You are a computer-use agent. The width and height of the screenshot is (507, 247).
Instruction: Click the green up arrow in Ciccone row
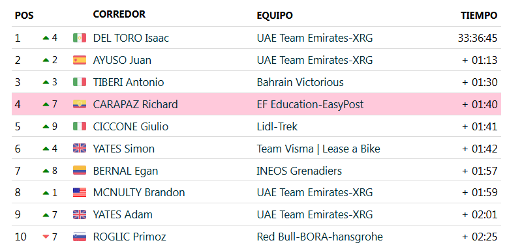46,126
